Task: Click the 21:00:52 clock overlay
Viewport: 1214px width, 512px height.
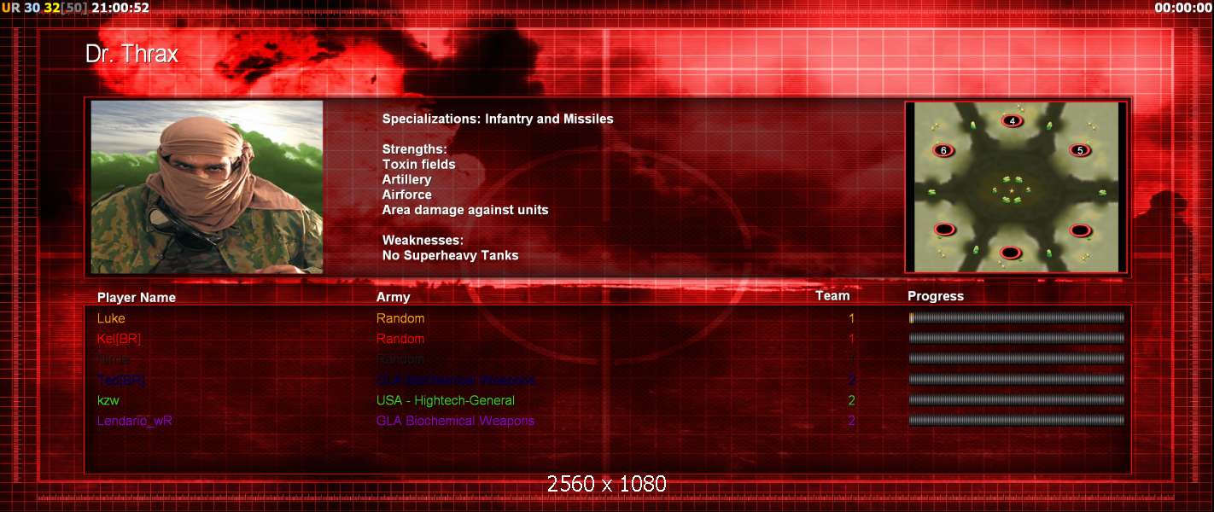Action: (x=120, y=8)
